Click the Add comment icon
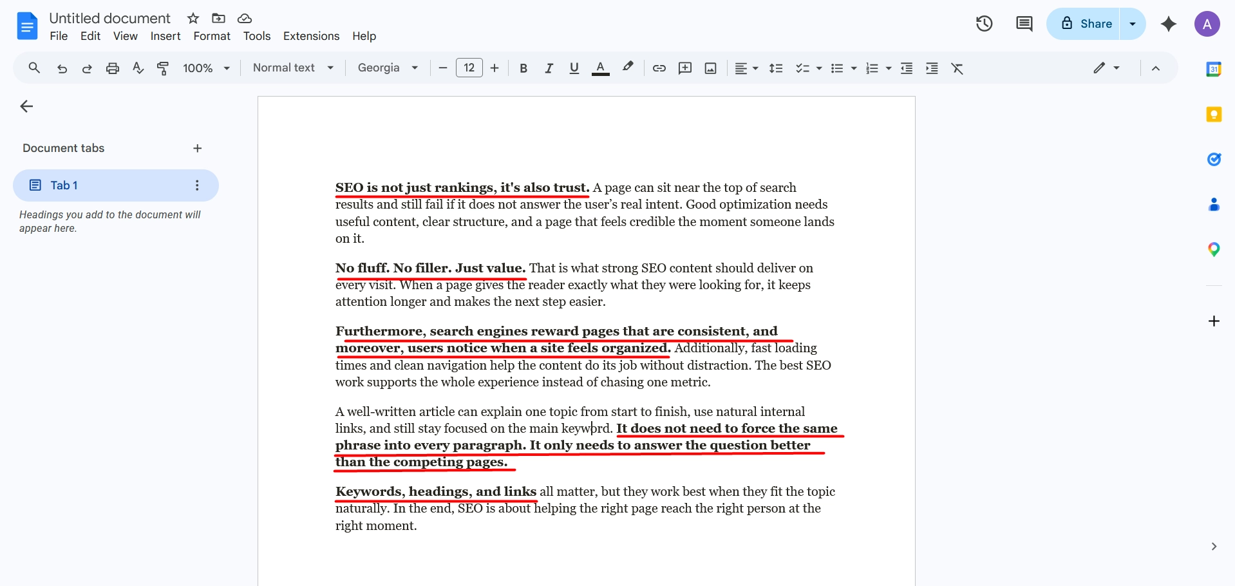Screen dimensions: 1235x586 tap(685, 68)
